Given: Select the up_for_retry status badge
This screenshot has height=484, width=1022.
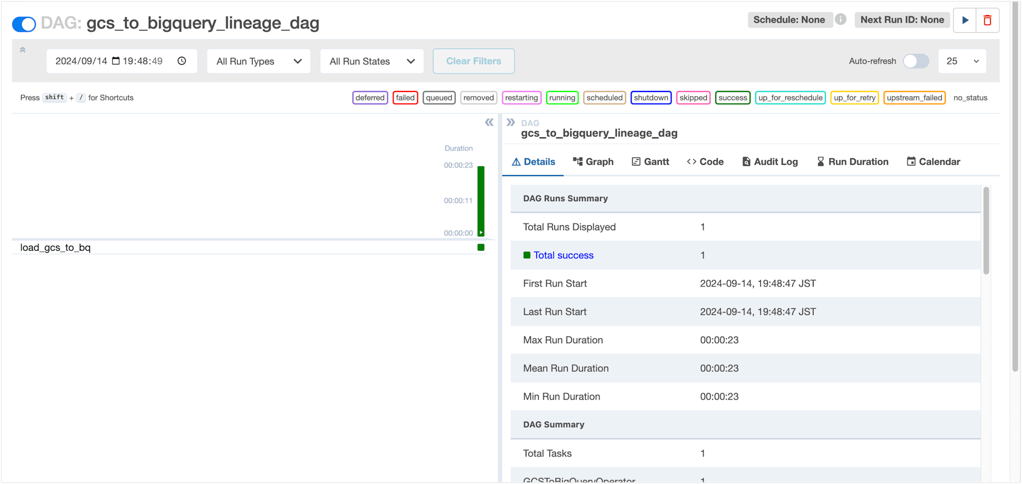Looking at the screenshot, I should point(854,98).
